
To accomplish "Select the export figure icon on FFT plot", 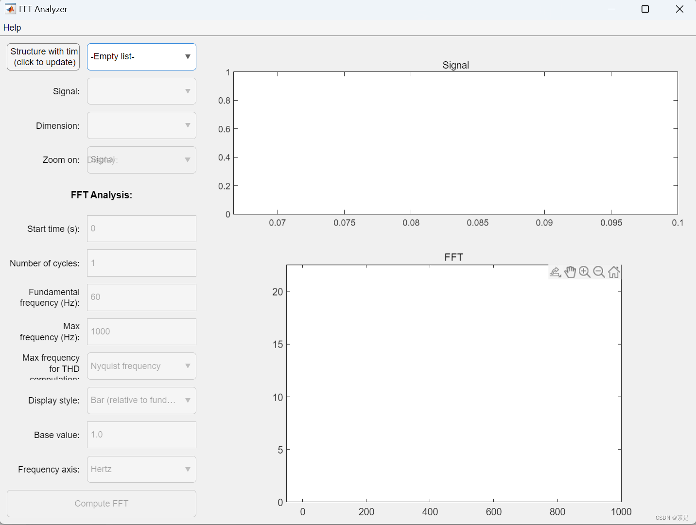I will pyautogui.click(x=556, y=272).
